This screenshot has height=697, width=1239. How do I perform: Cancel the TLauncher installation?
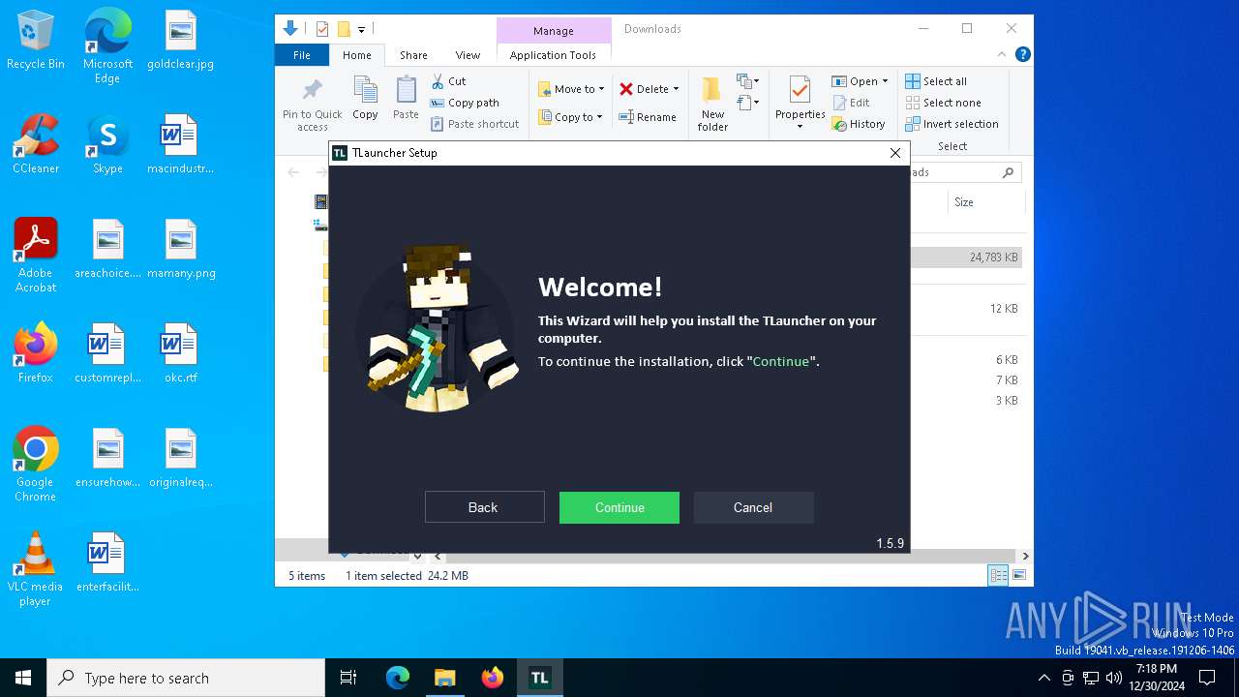[753, 507]
